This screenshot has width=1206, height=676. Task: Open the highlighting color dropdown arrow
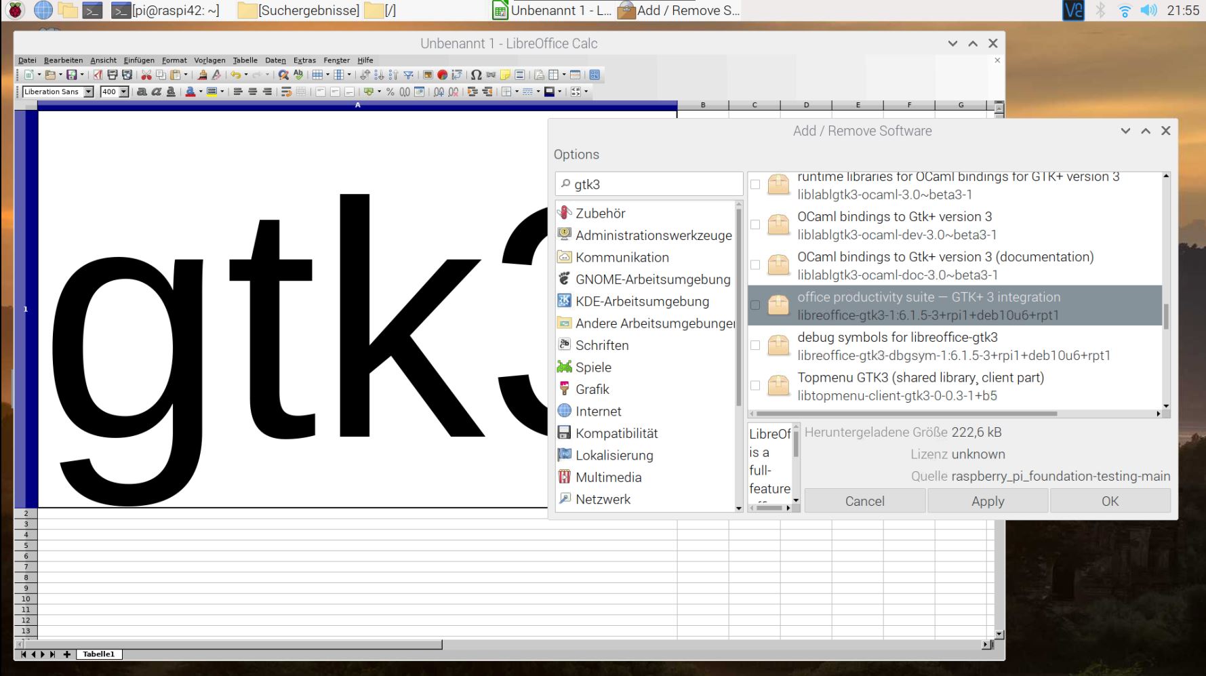[x=222, y=92]
